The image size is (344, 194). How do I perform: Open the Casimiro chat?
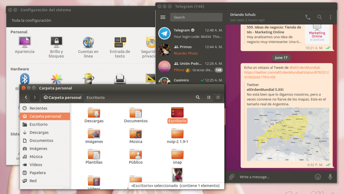point(190,80)
